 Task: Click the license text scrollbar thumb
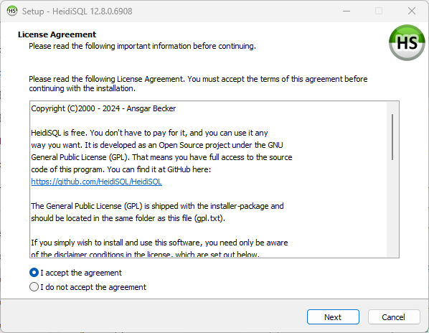point(392,137)
